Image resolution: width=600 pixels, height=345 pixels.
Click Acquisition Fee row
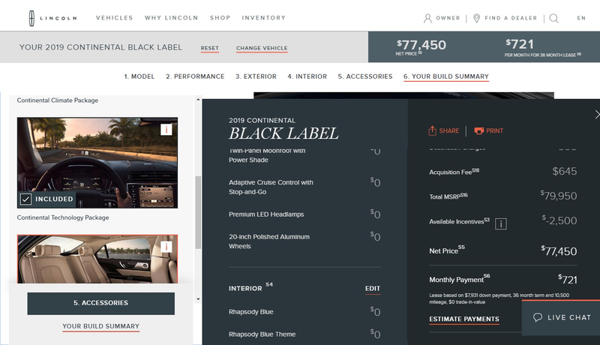click(x=502, y=171)
